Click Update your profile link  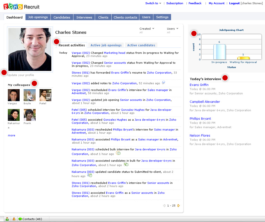pos(21,75)
